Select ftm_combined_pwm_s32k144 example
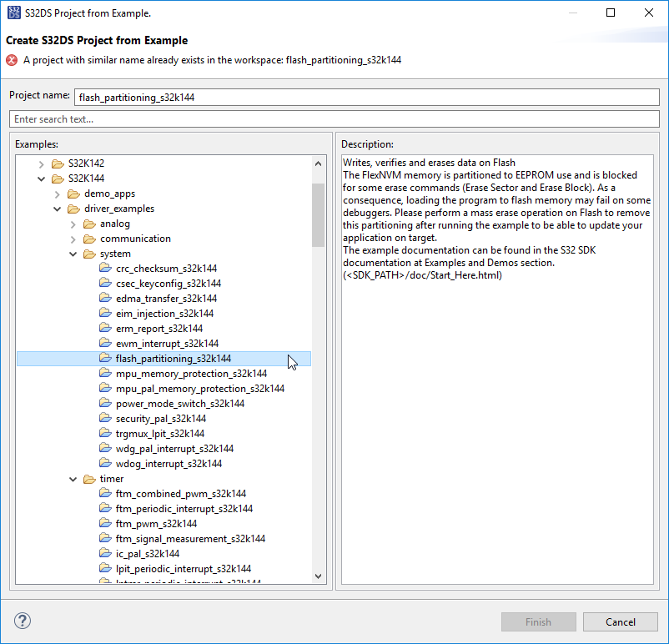This screenshot has width=669, height=644. click(x=181, y=494)
